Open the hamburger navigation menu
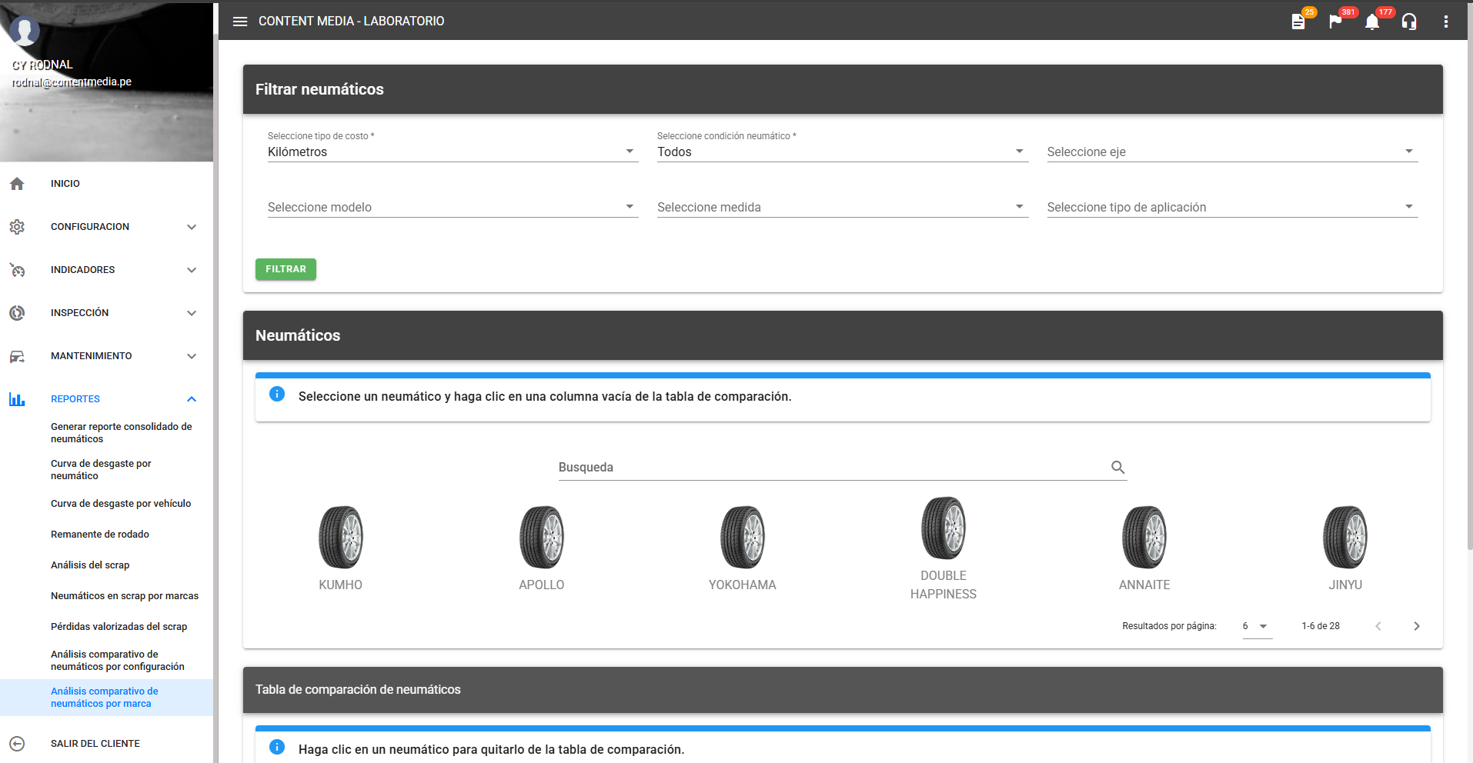1473x763 pixels. point(240,22)
